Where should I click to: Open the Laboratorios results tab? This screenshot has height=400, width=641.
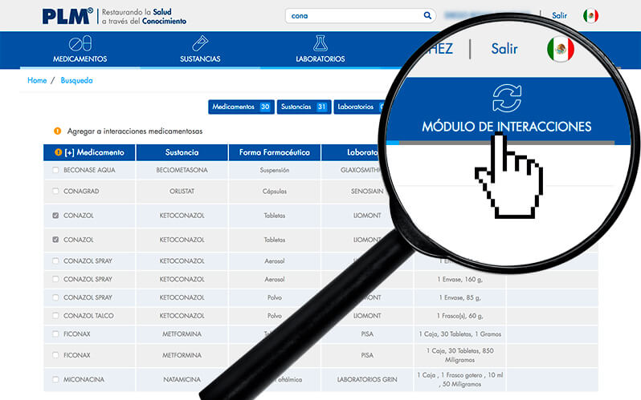(356, 107)
